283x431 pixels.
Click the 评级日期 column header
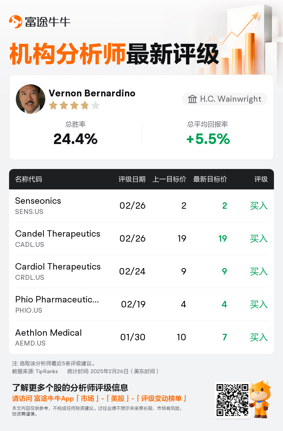click(132, 179)
